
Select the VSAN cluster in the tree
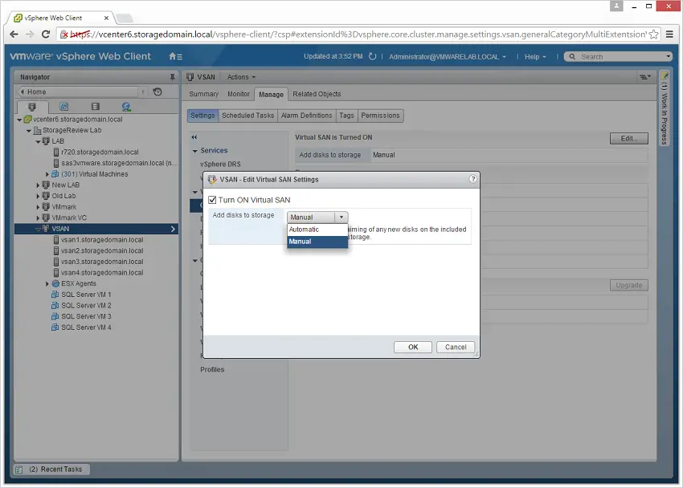pos(96,229)
